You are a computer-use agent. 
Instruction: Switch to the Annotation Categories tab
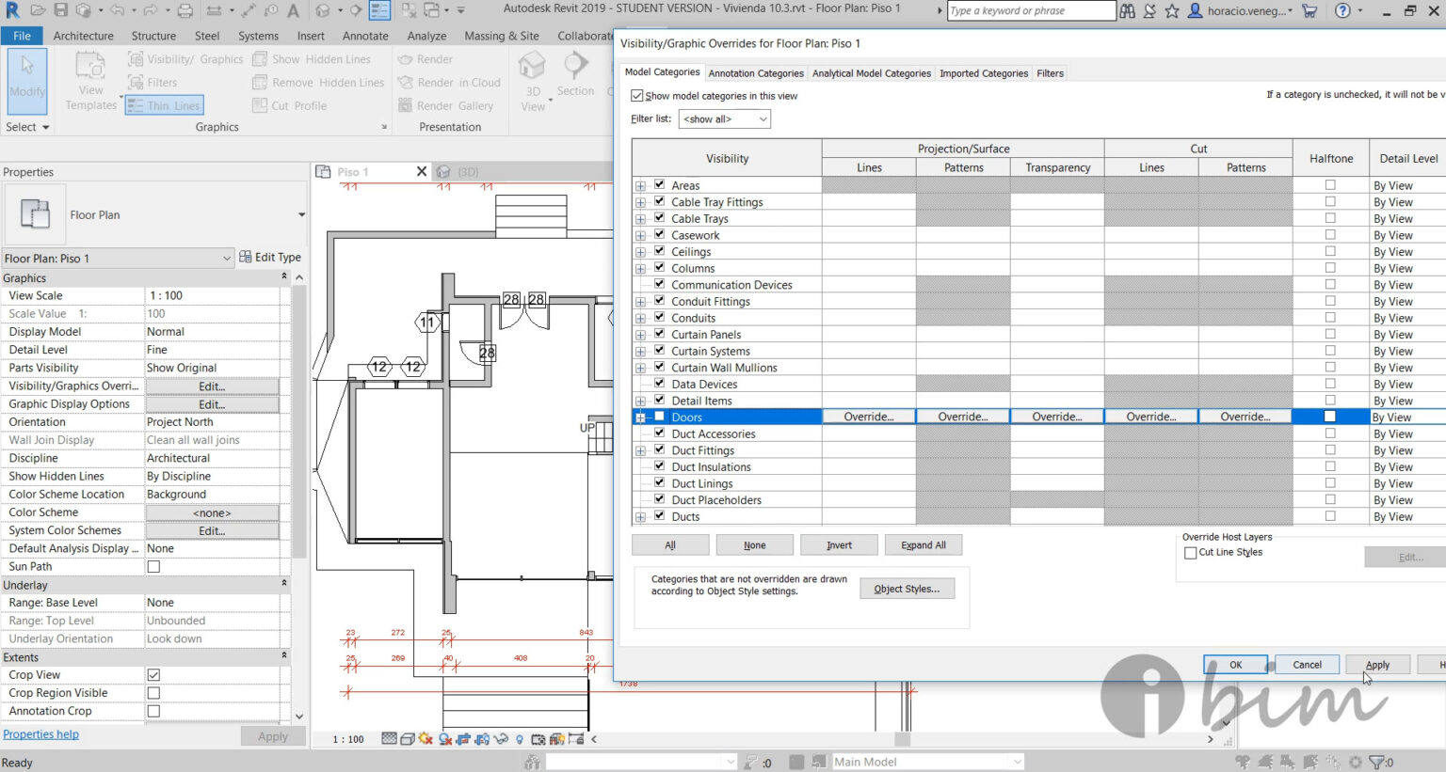tap(756, 73)
